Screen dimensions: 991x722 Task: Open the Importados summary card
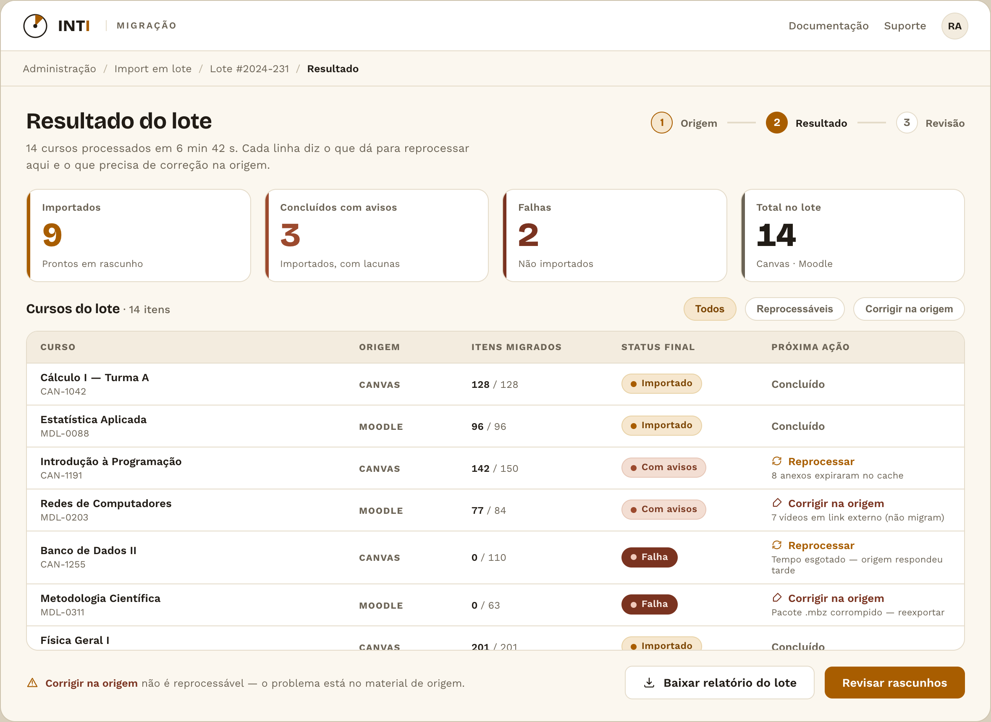coord(139,235)
